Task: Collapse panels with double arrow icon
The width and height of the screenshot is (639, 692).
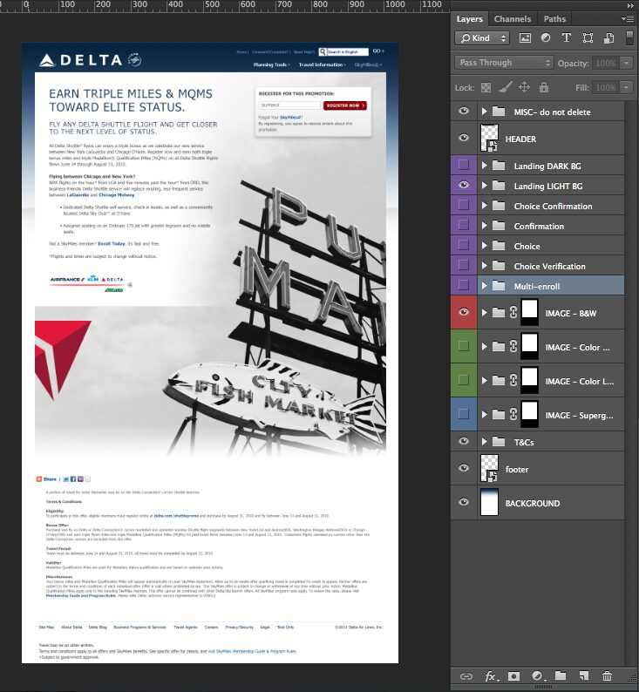Action: [x=630, y=6]
